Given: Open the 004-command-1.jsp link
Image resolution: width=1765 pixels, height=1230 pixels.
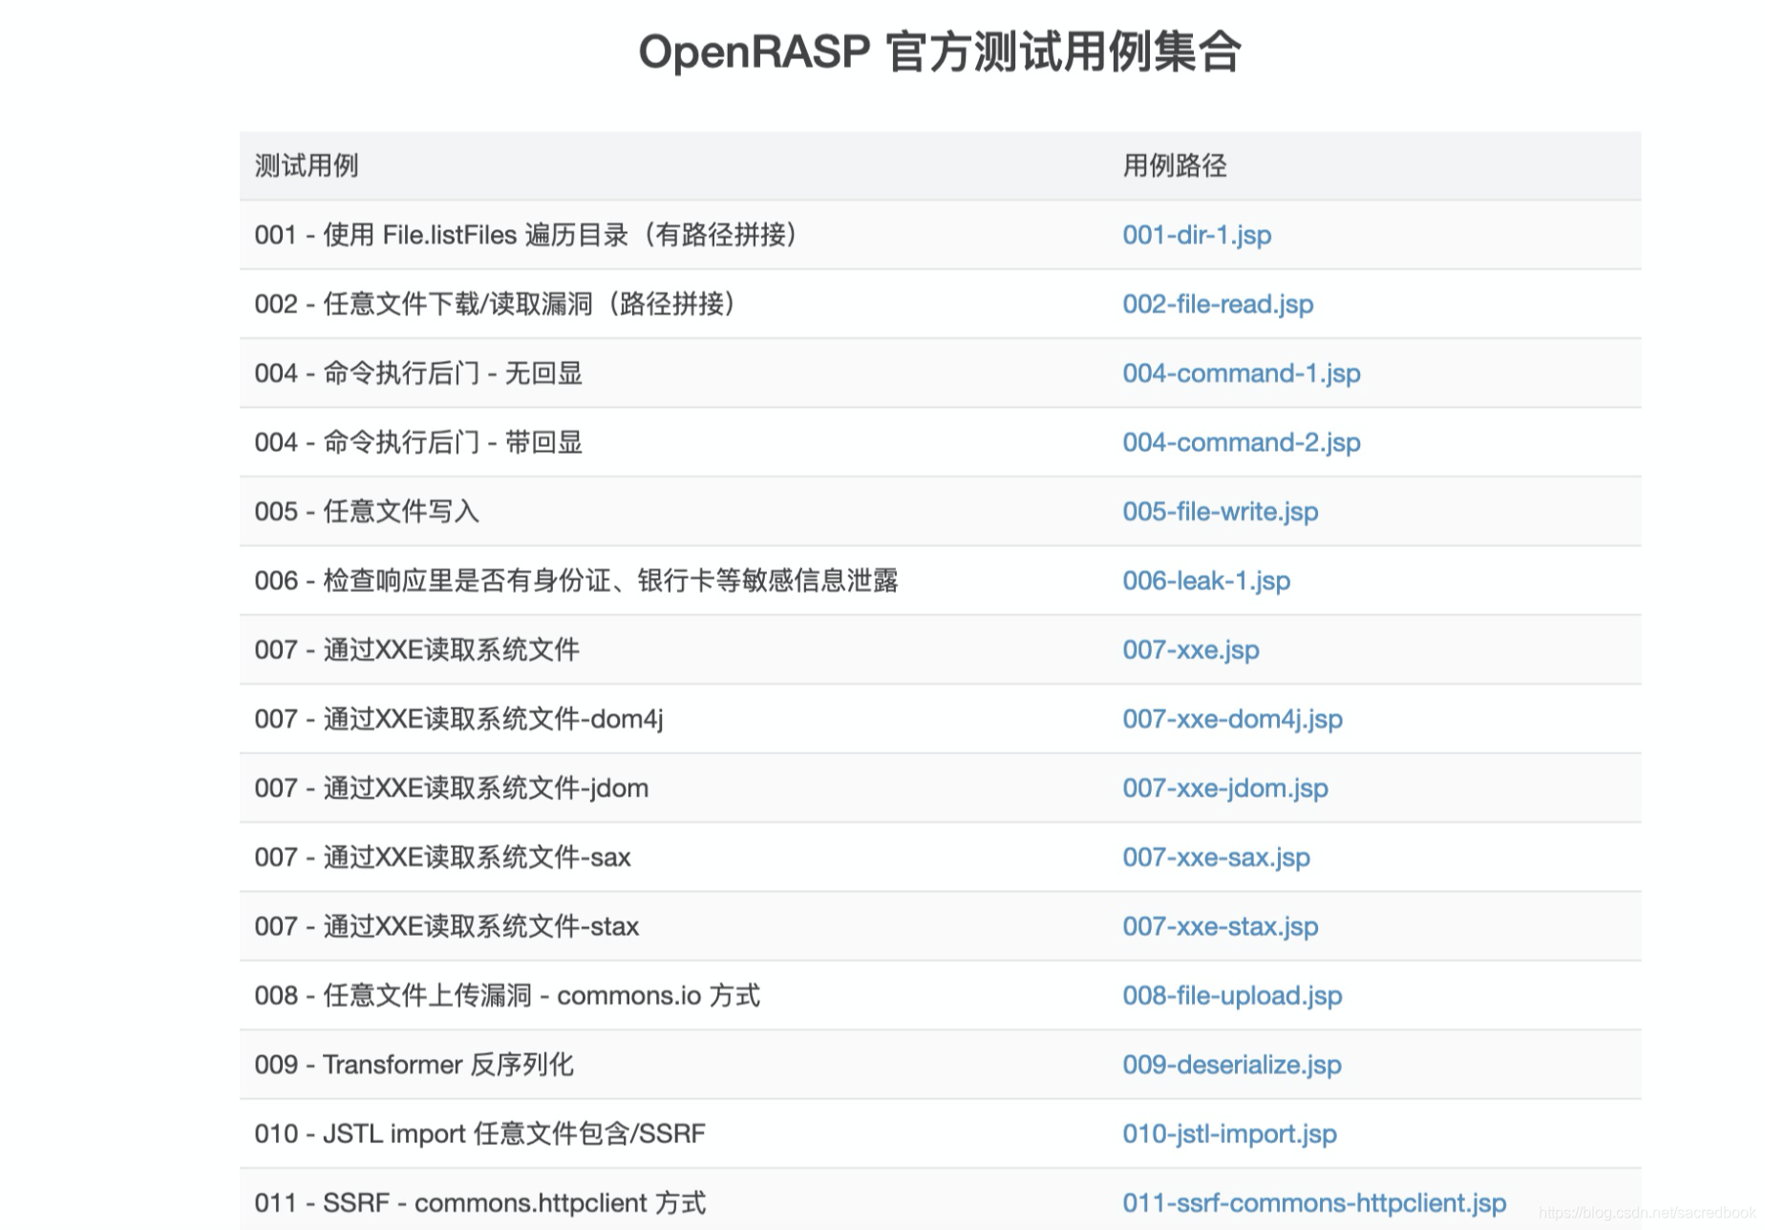Looking at the screenshot, I should [x=1242, y=373].
